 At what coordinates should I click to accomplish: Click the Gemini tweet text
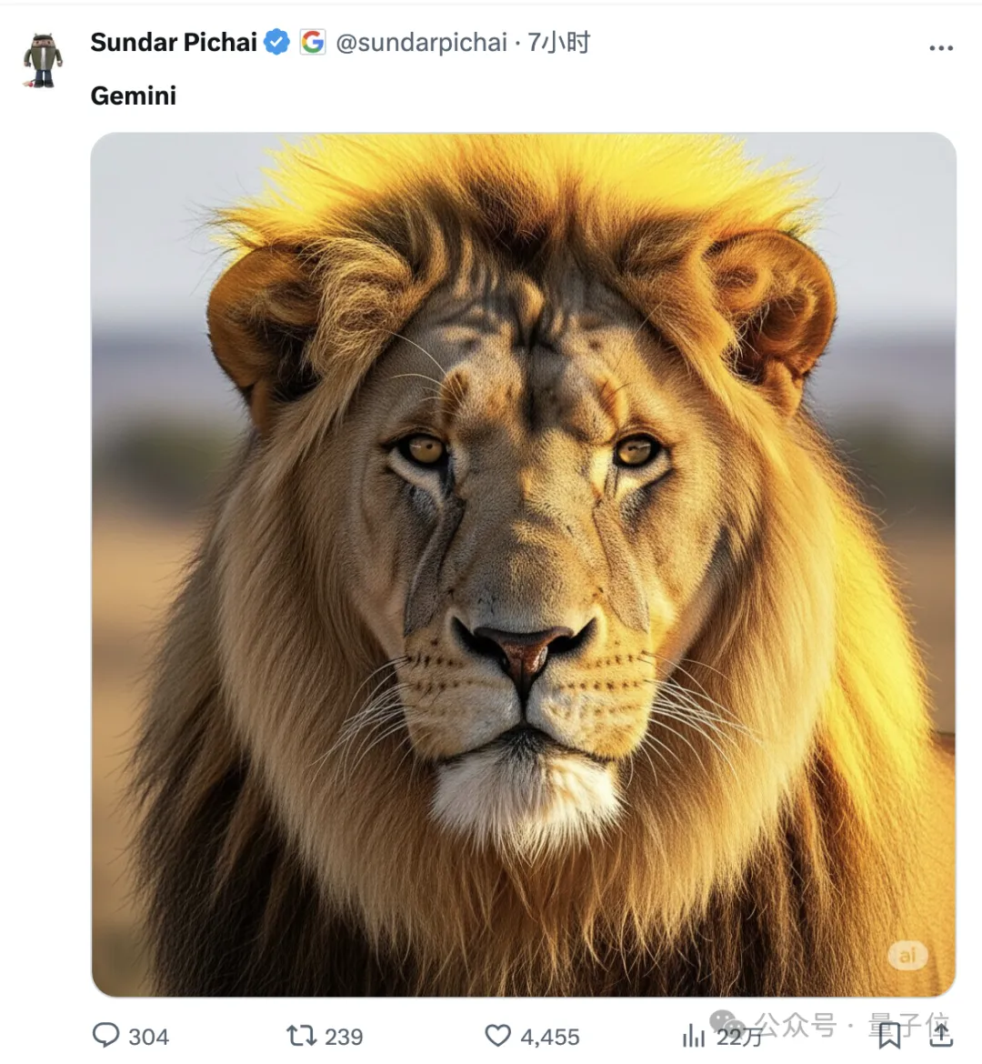click(x=134, y=95)
